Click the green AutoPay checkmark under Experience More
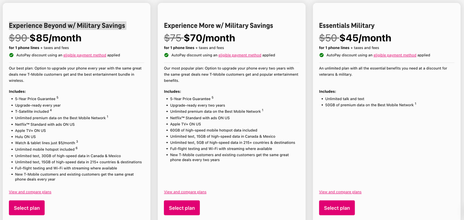Screen dimensions: 464x220 coord(166,55)
